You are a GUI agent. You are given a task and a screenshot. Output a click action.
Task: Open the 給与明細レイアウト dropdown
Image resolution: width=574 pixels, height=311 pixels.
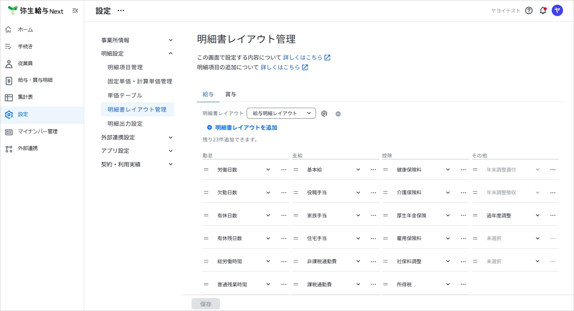tap(281, 113)
